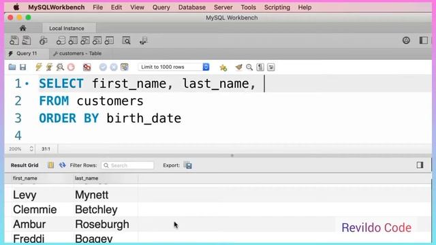Viewport: 436px width, 245px height.
Task: Select the cell Betchley
Action: 96,210
